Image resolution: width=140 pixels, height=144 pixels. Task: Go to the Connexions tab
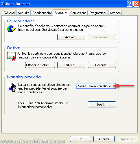click(x=78, y=13)
